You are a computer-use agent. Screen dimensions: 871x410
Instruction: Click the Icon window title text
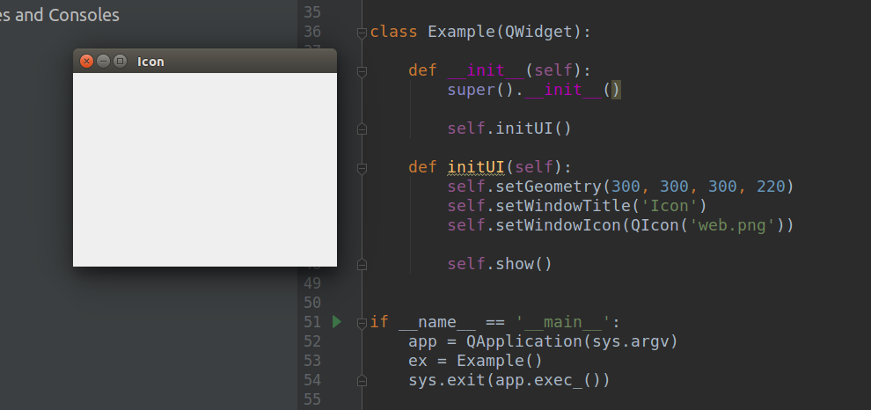(x=150, y=62)
